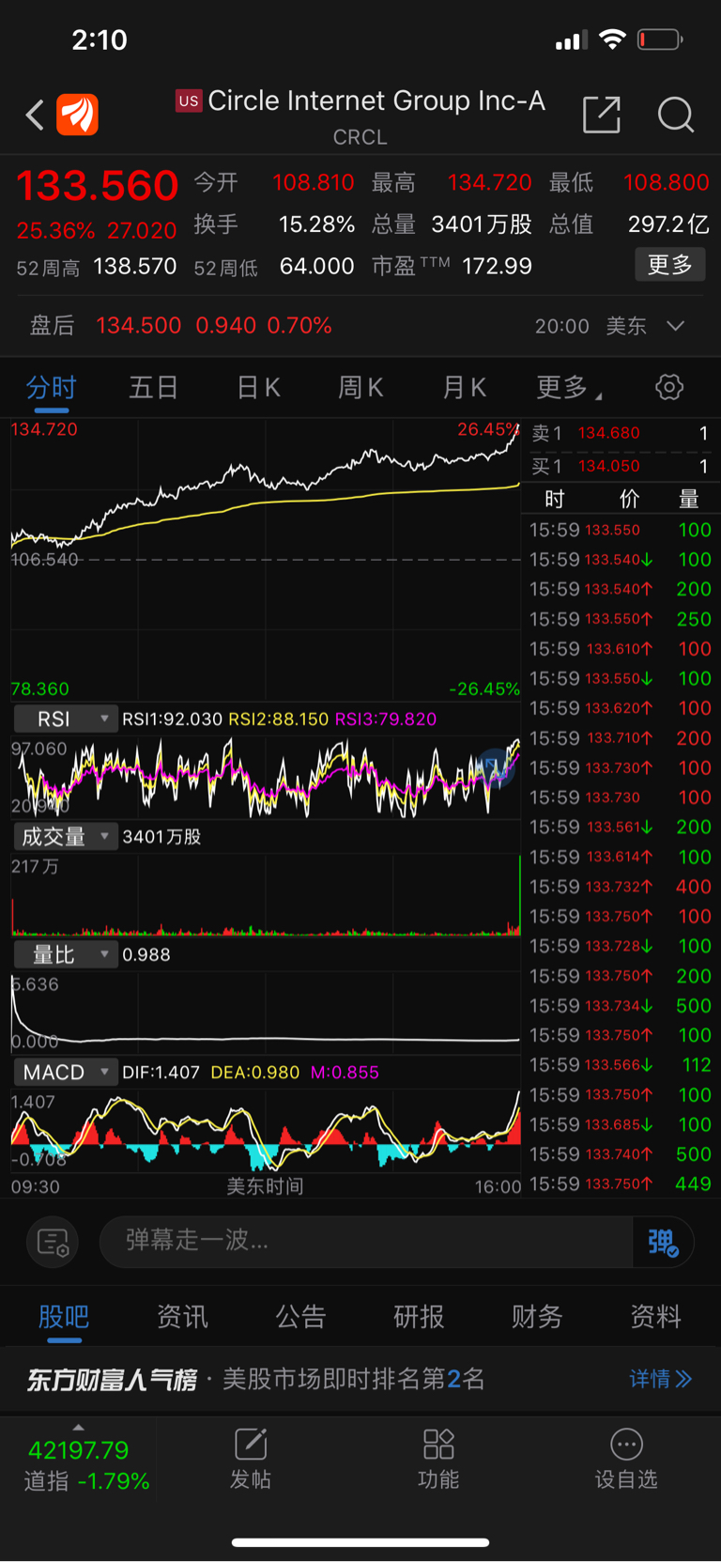The image size is (721, 1562).
Task: Open the 成交量 indicator dropdown
Action: pos(66,836)
